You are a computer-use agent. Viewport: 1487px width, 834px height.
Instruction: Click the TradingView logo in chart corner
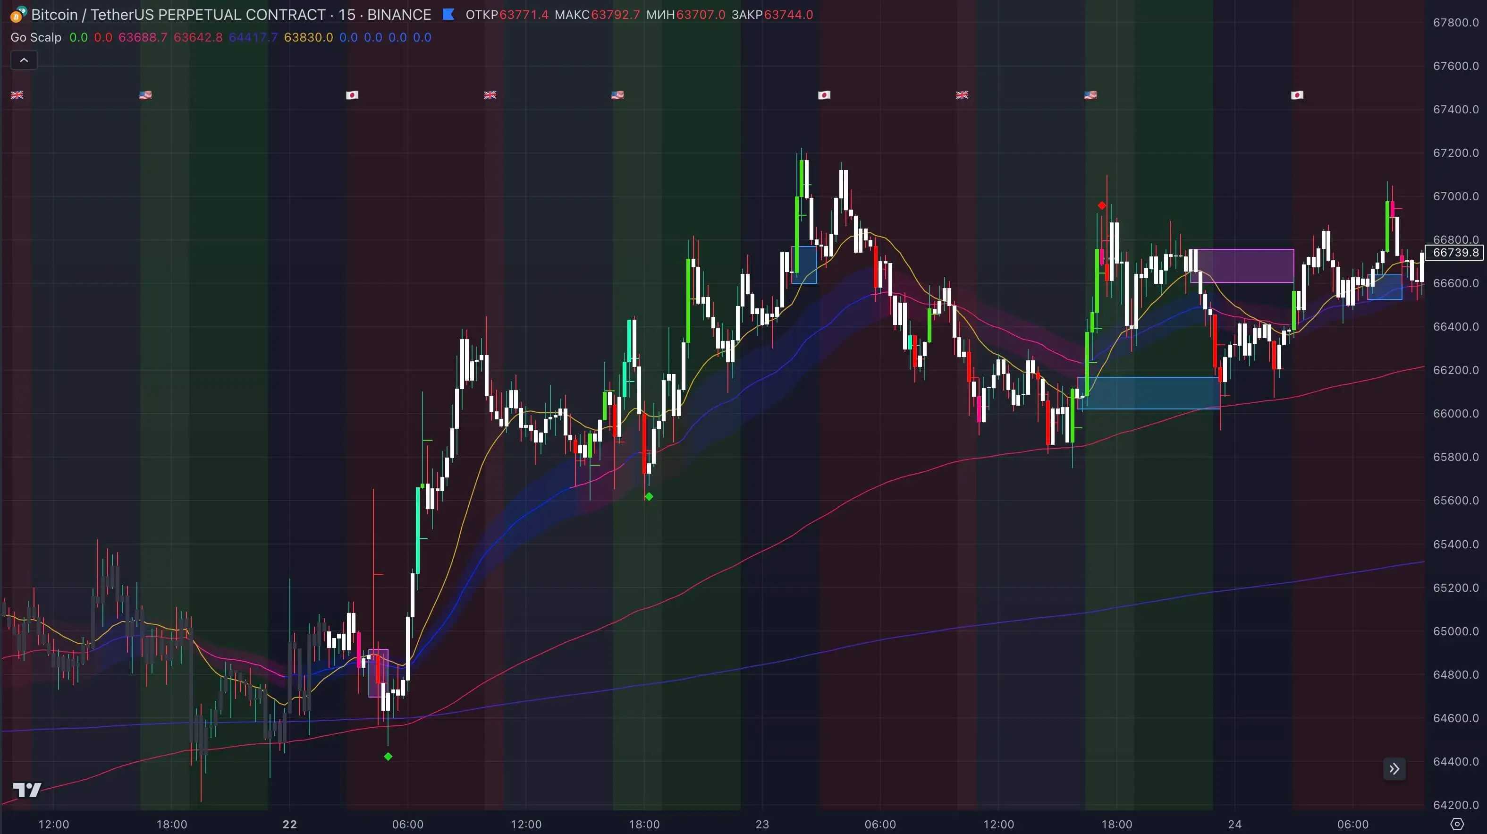click(26, 790)
